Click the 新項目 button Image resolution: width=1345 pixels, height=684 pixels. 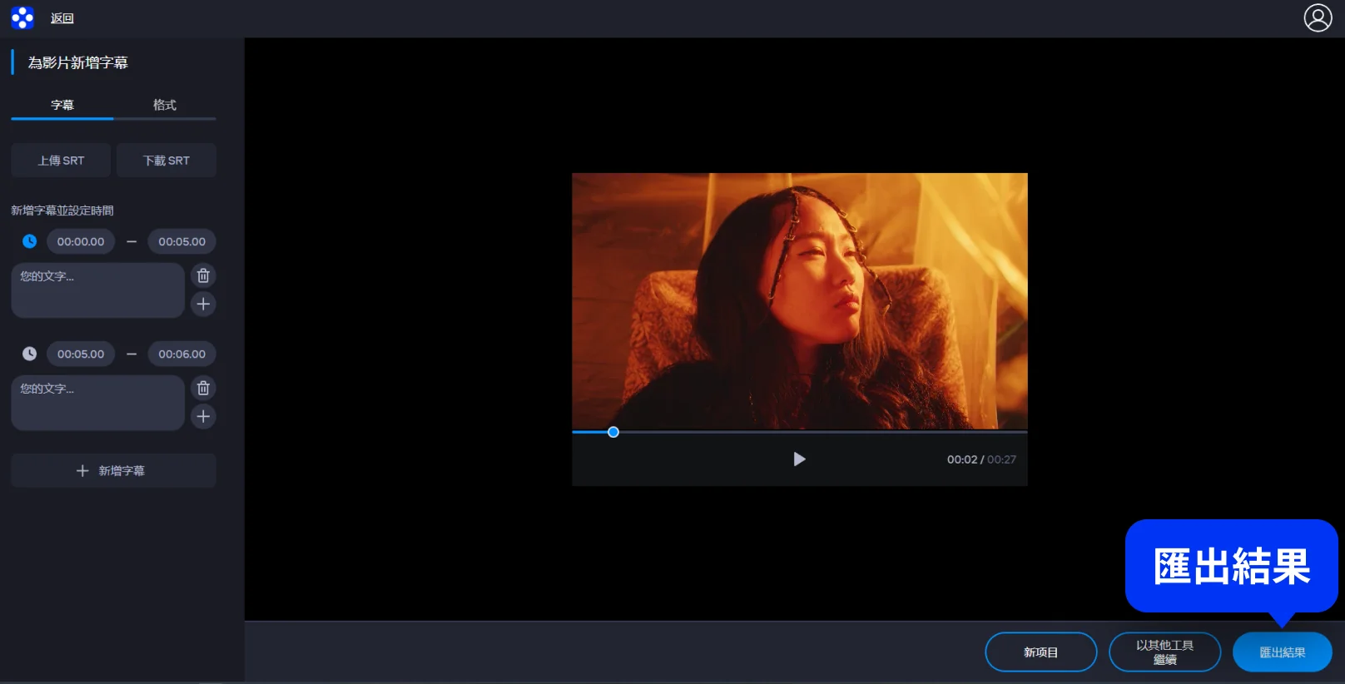[1040, 652]
